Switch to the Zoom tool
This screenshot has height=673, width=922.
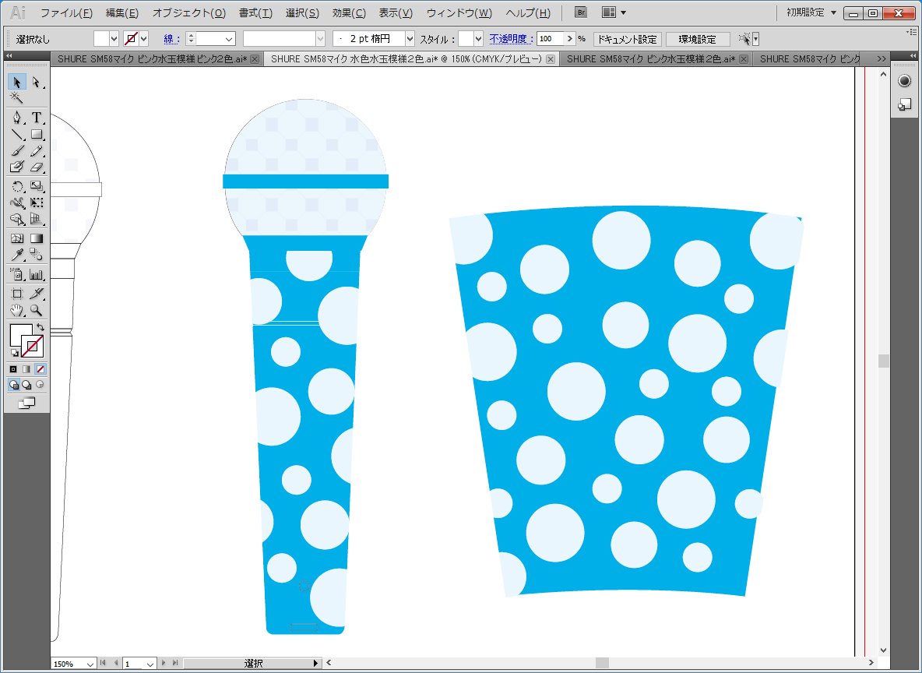(x=36, y=310)
